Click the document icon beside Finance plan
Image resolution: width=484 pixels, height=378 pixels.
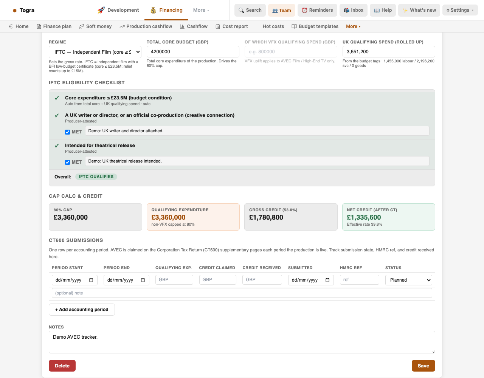pos(39,26)
